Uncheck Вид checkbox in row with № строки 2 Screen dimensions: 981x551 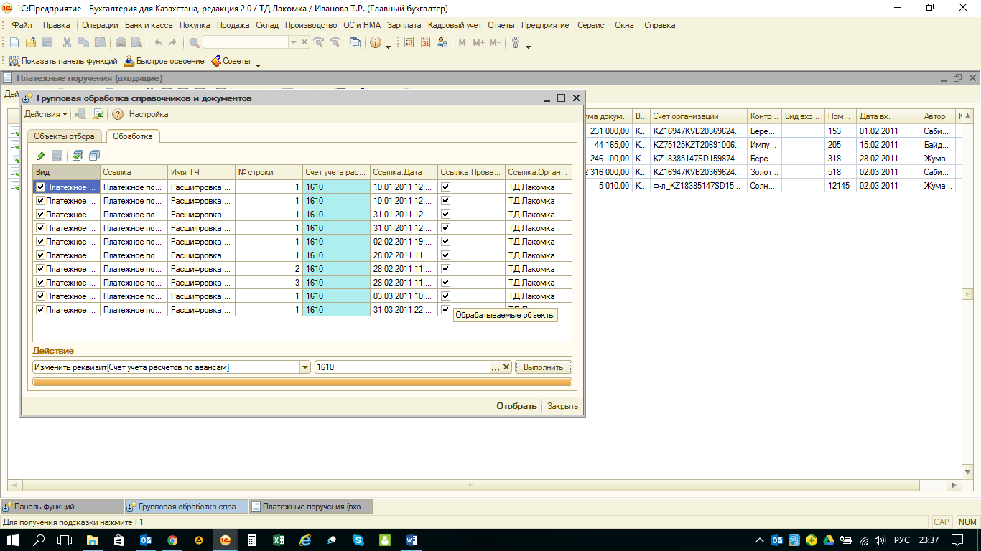[x=41, y=269]
